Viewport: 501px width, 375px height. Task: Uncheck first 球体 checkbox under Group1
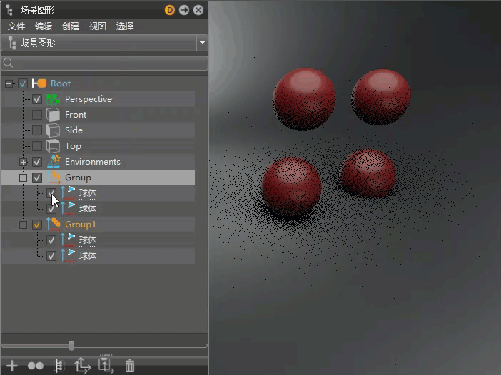point(51,240)
